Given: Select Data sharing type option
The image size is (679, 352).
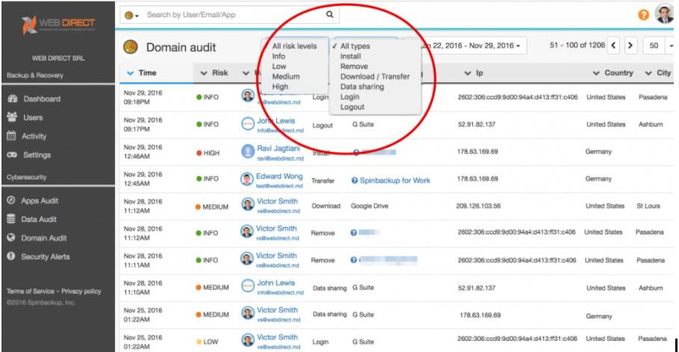Looking at the screenshot, I should (x=362, y=87).
